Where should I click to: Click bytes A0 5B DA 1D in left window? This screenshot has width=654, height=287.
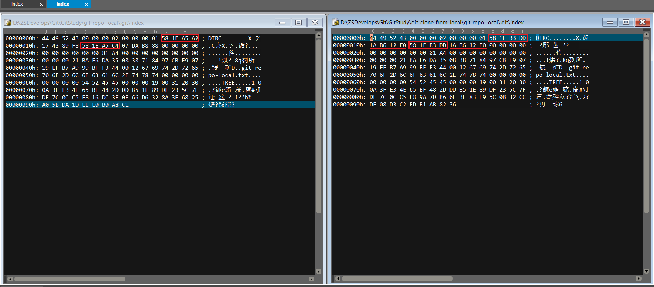tap(61, 105)
